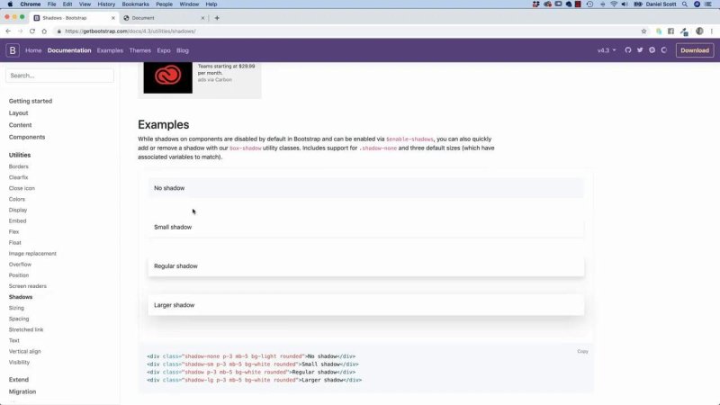Open the History menu
This screenshot has width=720, height=405.
tap(106, 4)
